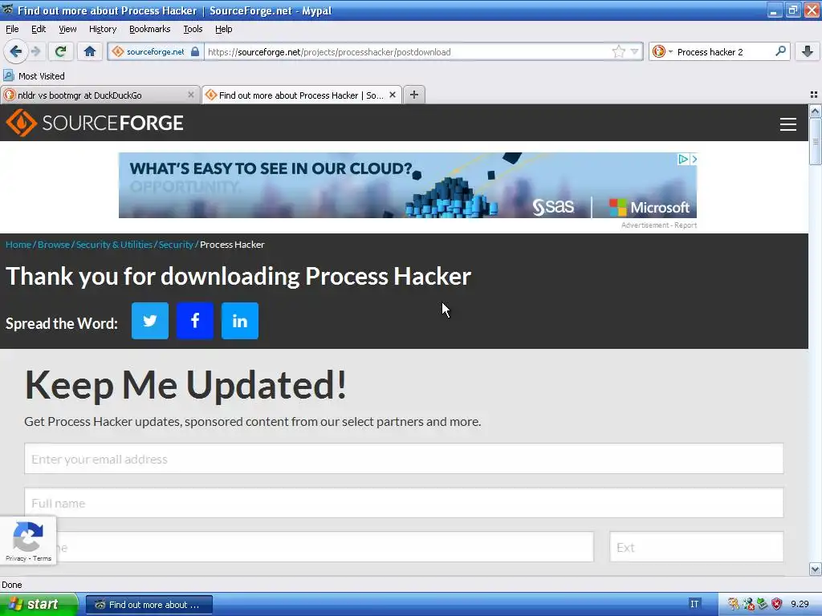Image resolution: width=822 pixels, height=616 pixels.
Task: Click the SourceForge logo
Action: 95,123
